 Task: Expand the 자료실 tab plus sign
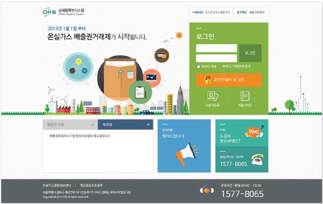[x=148, y=124]
